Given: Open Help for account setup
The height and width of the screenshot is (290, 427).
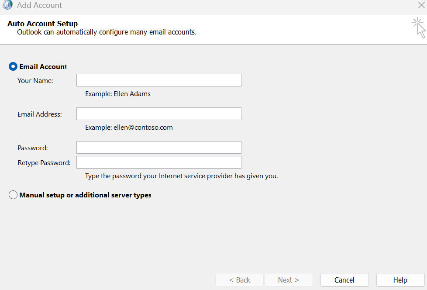Looking at the screenshot, I should click(400, 280).
